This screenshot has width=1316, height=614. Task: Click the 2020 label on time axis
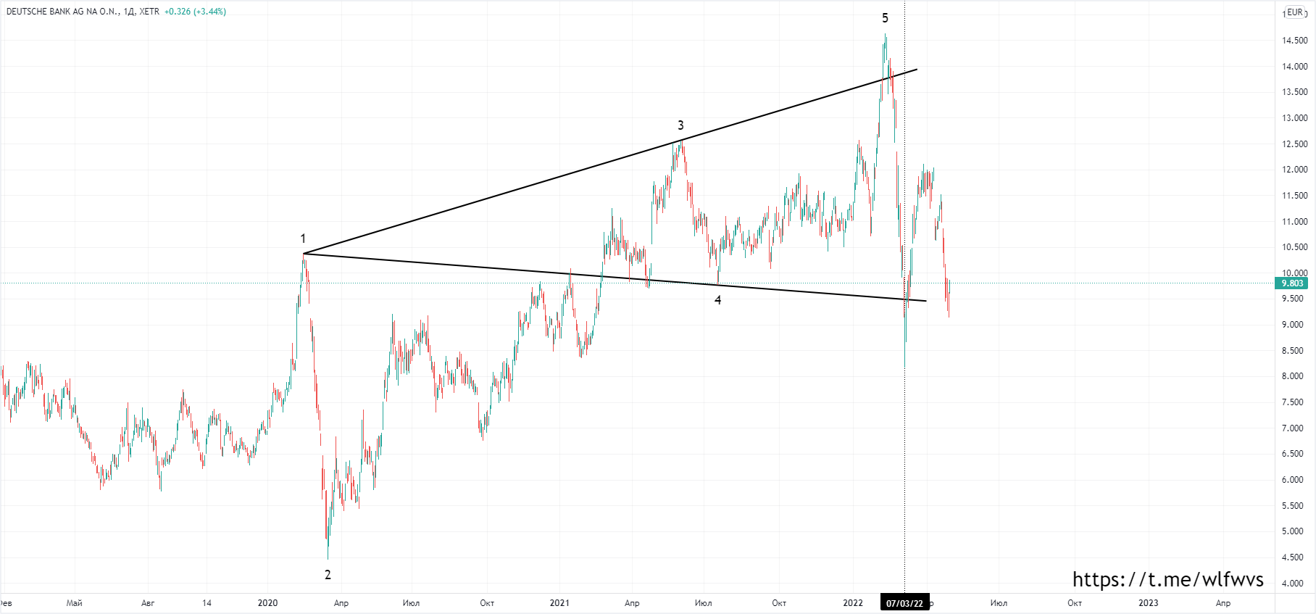coord(267,603)
